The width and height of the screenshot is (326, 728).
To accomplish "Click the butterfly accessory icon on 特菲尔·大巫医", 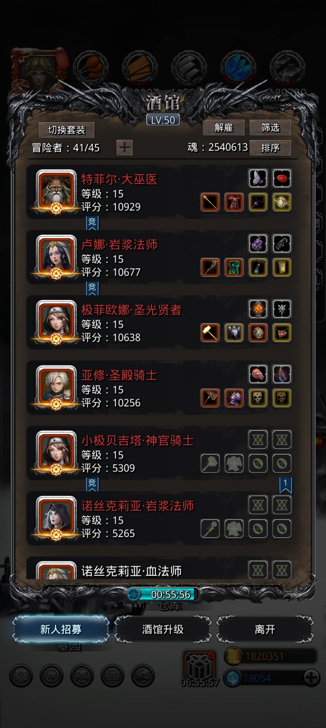I will 258,178.
